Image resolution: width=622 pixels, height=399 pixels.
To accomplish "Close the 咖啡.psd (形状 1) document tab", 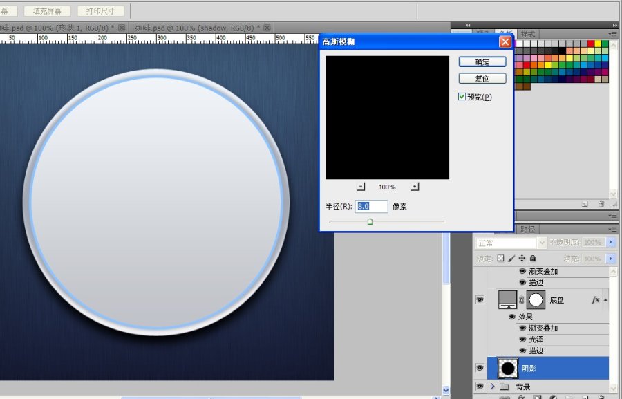I will pos(122,28).
